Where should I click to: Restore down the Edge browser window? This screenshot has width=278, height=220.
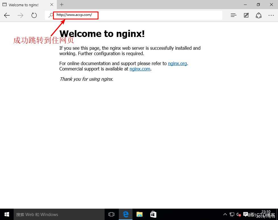(x=258, y=5)
